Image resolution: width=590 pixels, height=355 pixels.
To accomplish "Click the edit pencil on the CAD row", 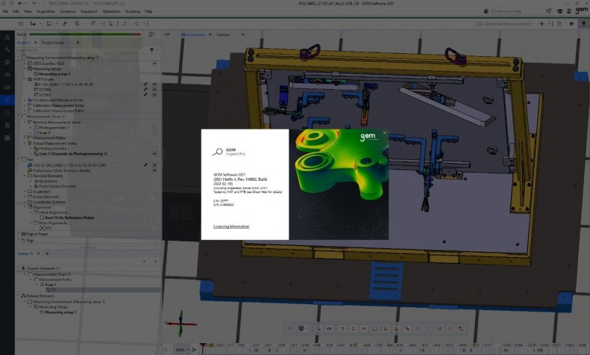I will pos(145,165).
